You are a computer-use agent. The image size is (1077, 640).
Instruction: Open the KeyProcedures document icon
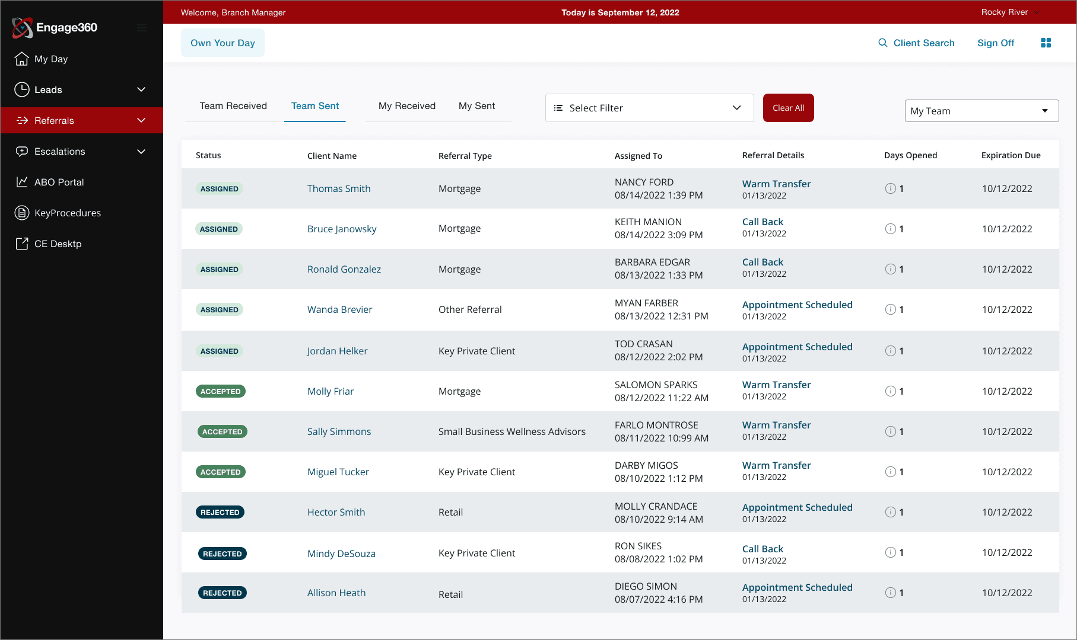(x=22, y=212)
